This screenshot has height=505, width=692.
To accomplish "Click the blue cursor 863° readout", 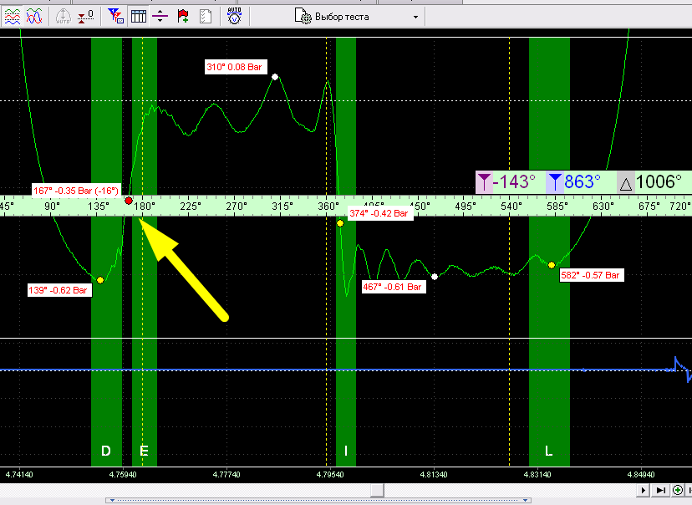I will [x=583, y=182].
